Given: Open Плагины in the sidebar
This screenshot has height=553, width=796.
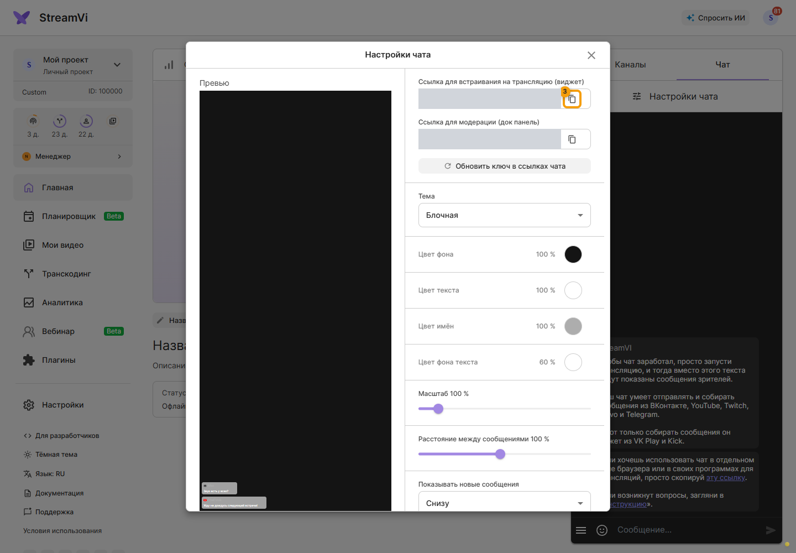Looking at the screenshot, I should pos(73,360).
